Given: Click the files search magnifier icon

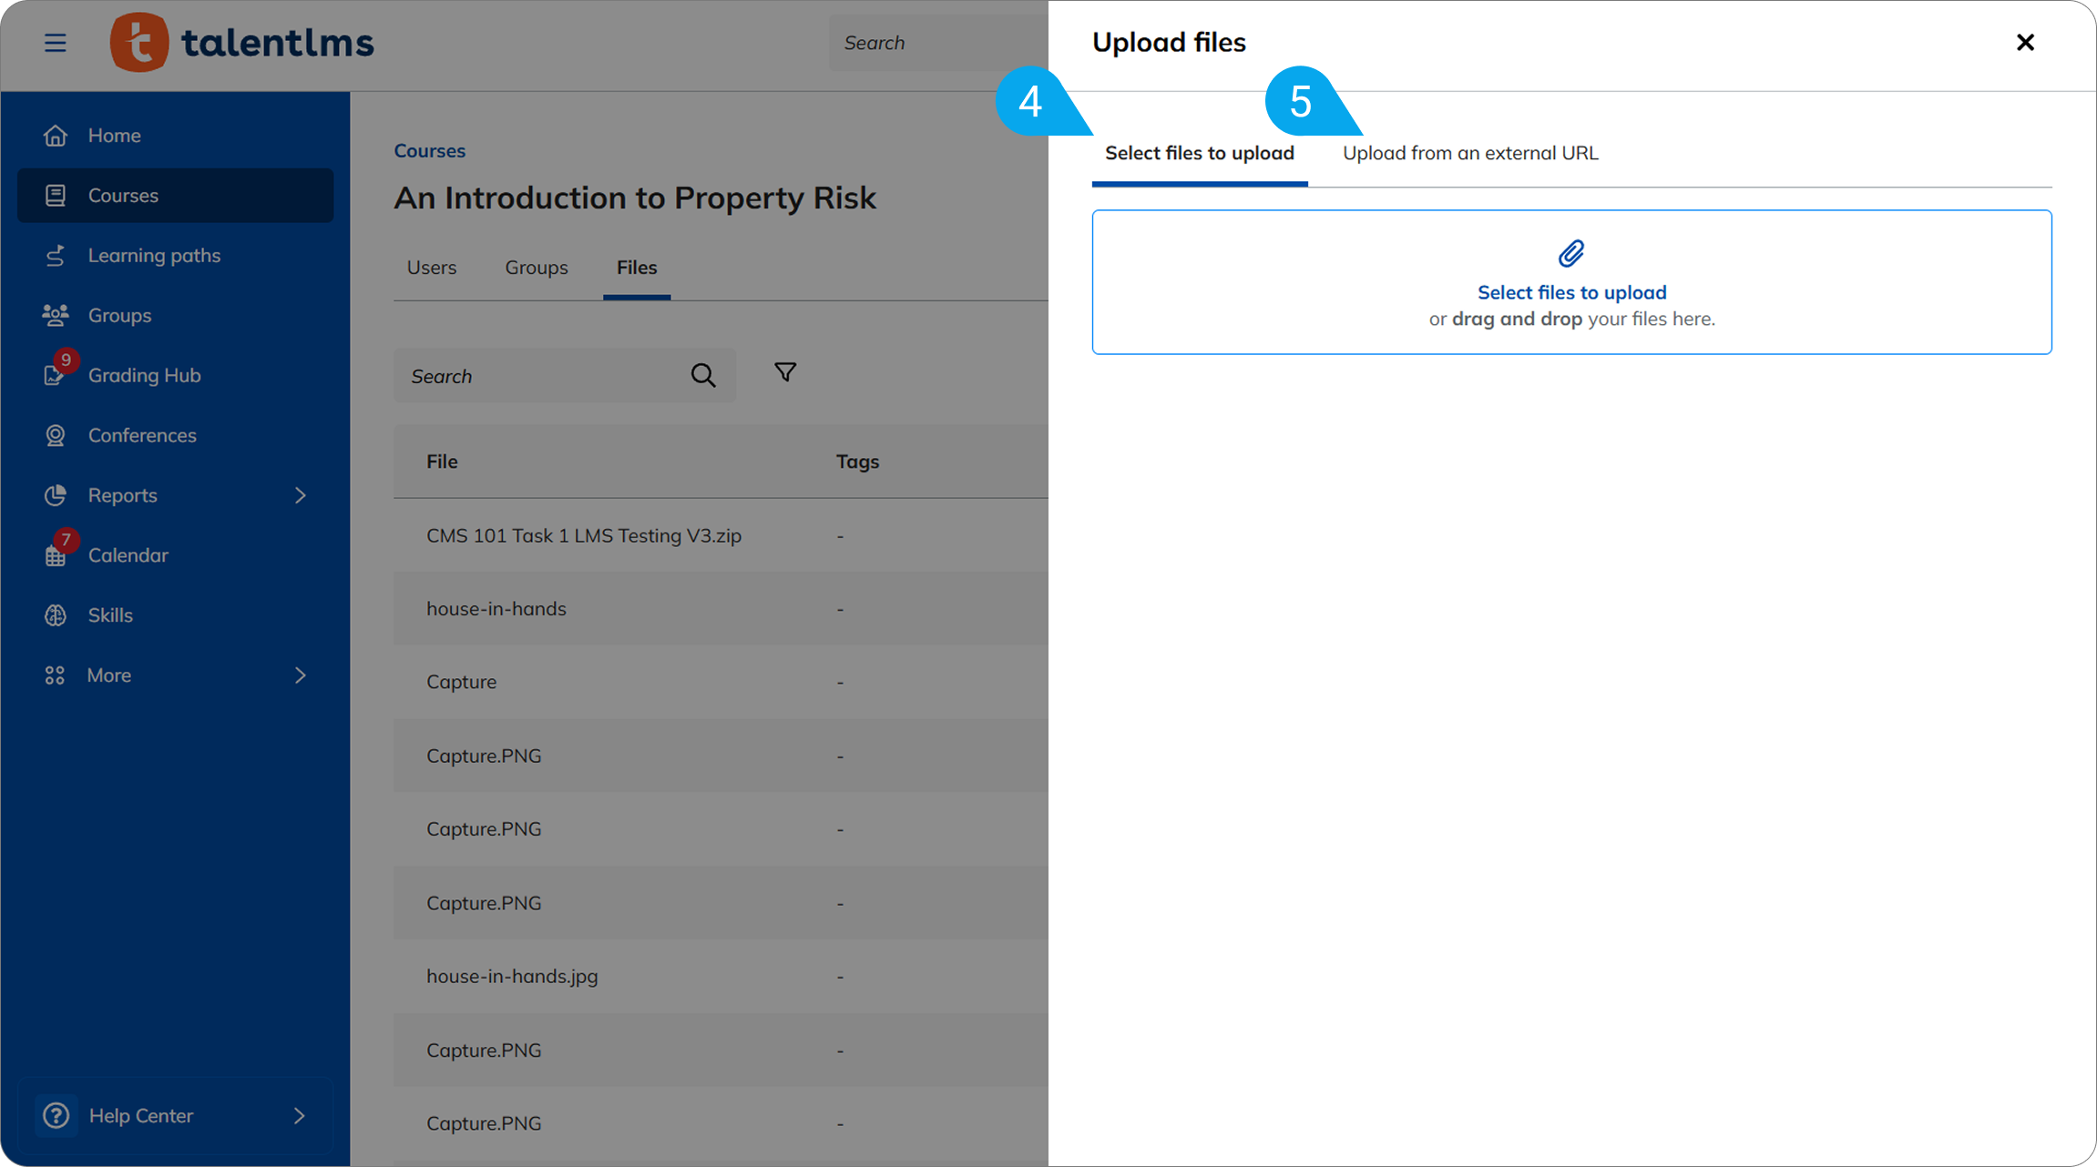Looking at the screenshot, I should (702, 375).
